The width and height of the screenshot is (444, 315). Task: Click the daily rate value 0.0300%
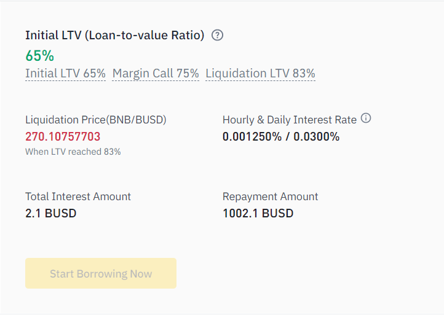point(316,136)
